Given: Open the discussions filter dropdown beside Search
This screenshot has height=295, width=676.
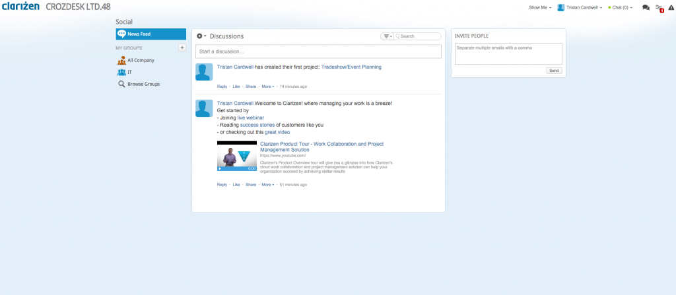Looking at the screenshot, I should [388, 36].
